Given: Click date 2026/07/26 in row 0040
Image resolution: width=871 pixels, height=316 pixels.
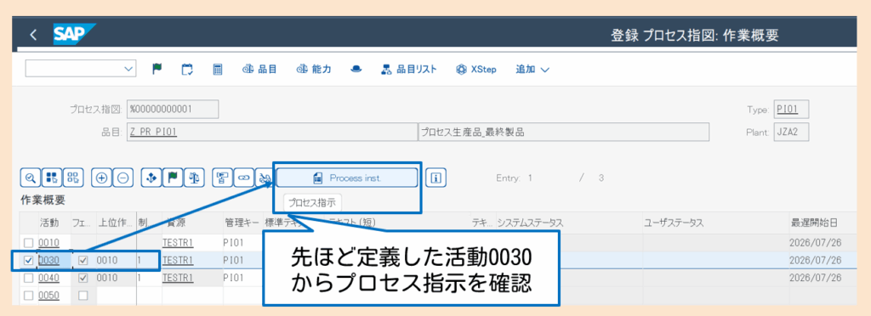Looking at the screenshot, I should (816, 278).
